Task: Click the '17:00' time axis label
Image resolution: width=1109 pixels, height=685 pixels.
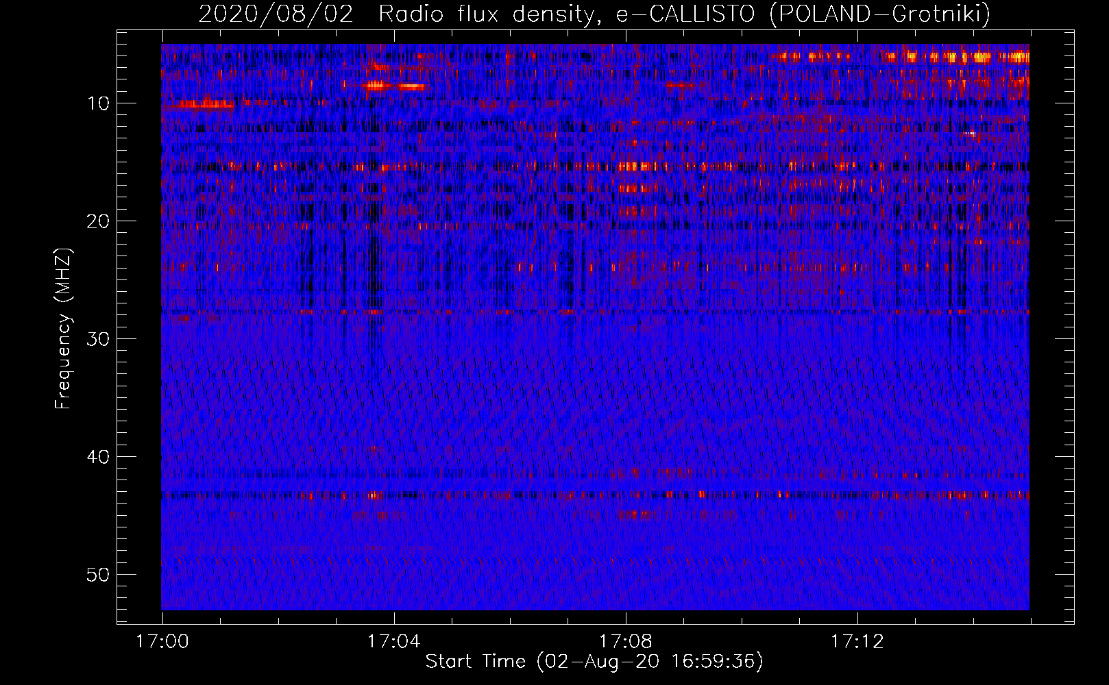Action: tap(162, 642)
